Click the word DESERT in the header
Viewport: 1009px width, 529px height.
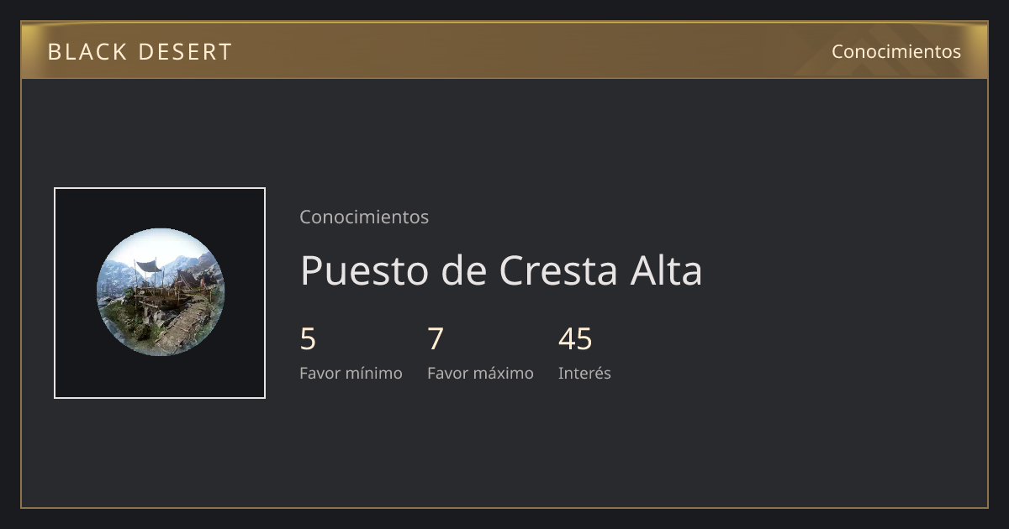pyautogui.click(x=185, y=51)
